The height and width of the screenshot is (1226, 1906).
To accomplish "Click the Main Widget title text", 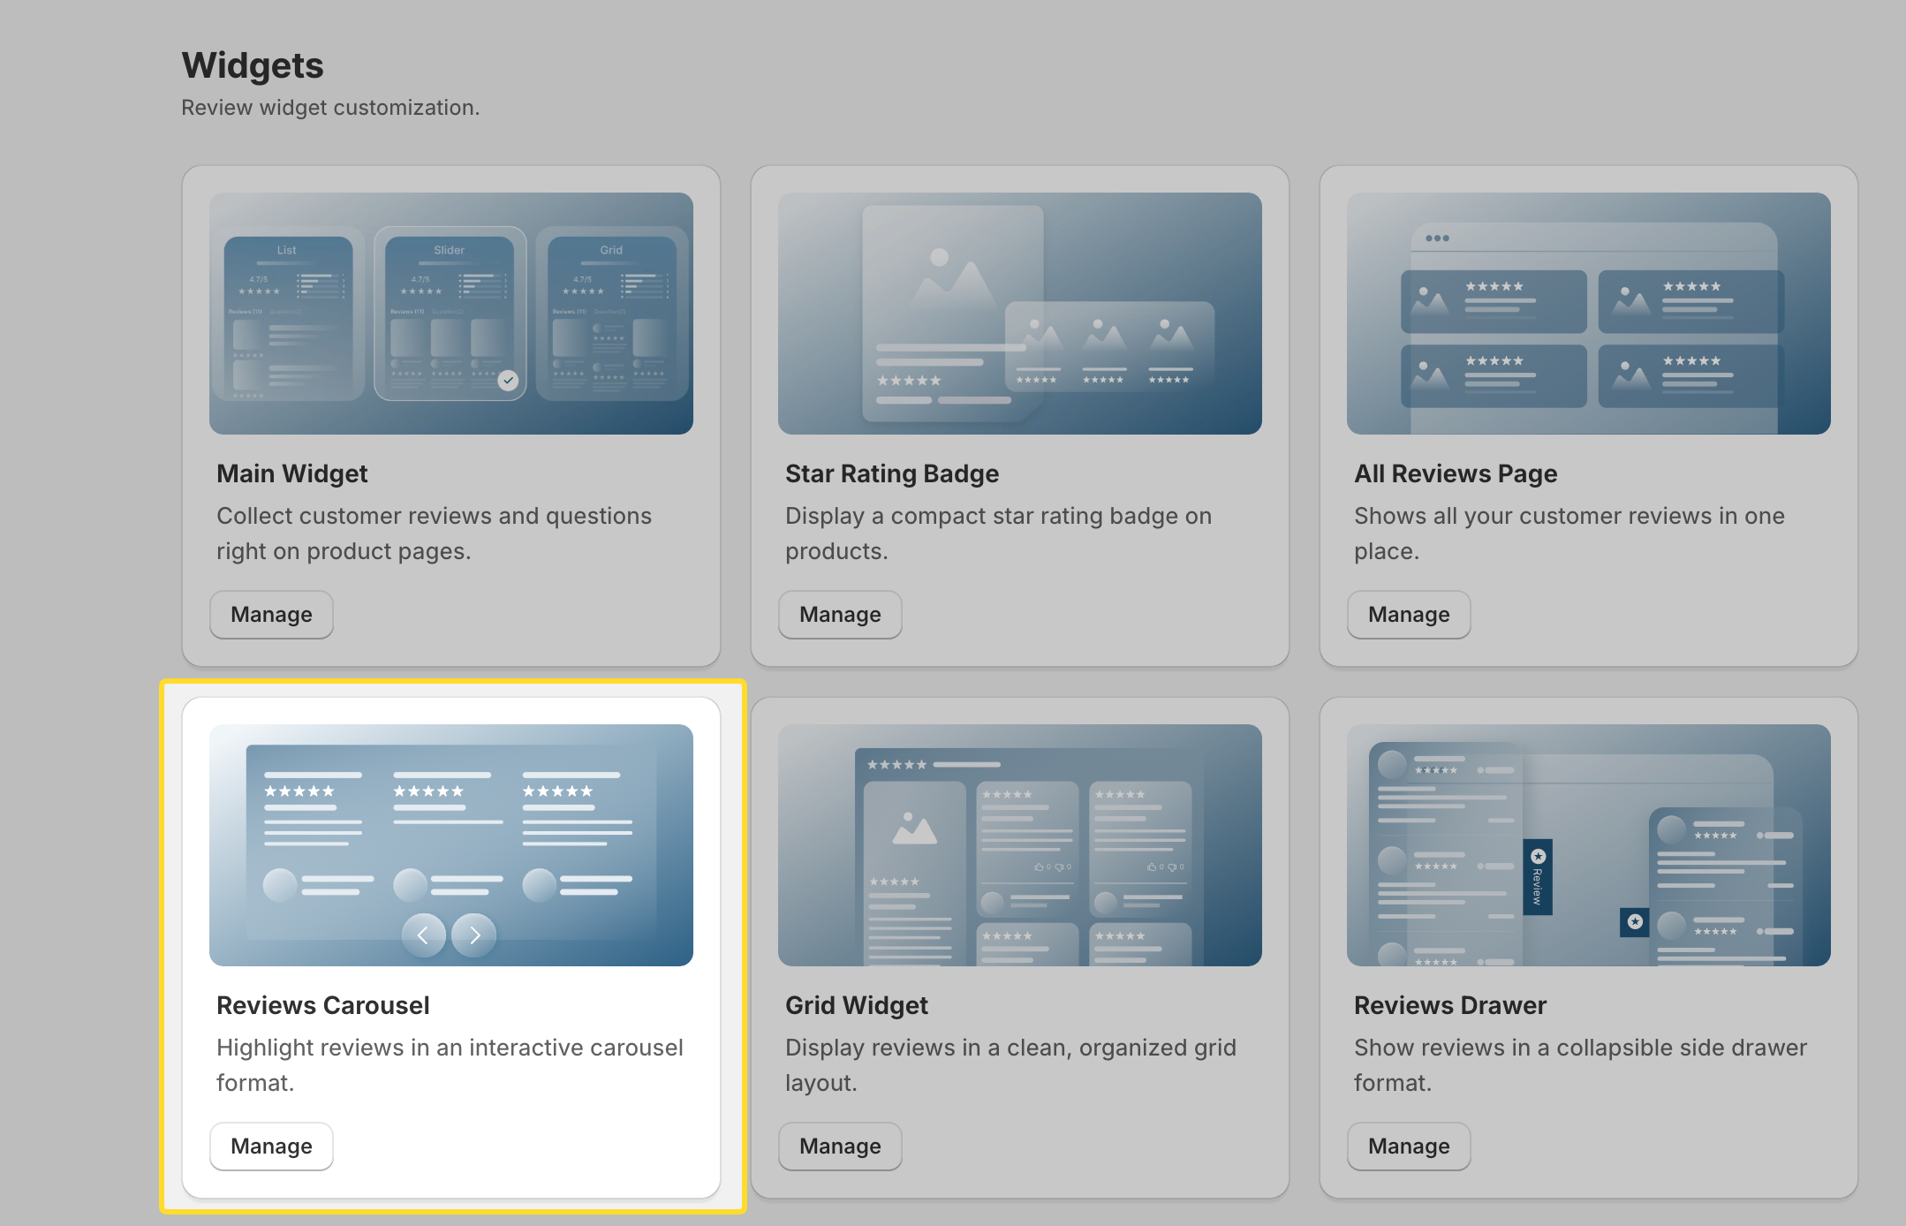I will pos(291,473).
